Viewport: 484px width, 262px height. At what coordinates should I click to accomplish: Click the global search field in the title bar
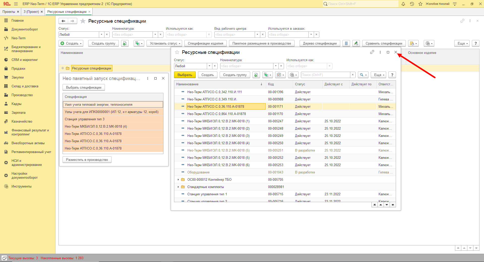coord(361,4)
